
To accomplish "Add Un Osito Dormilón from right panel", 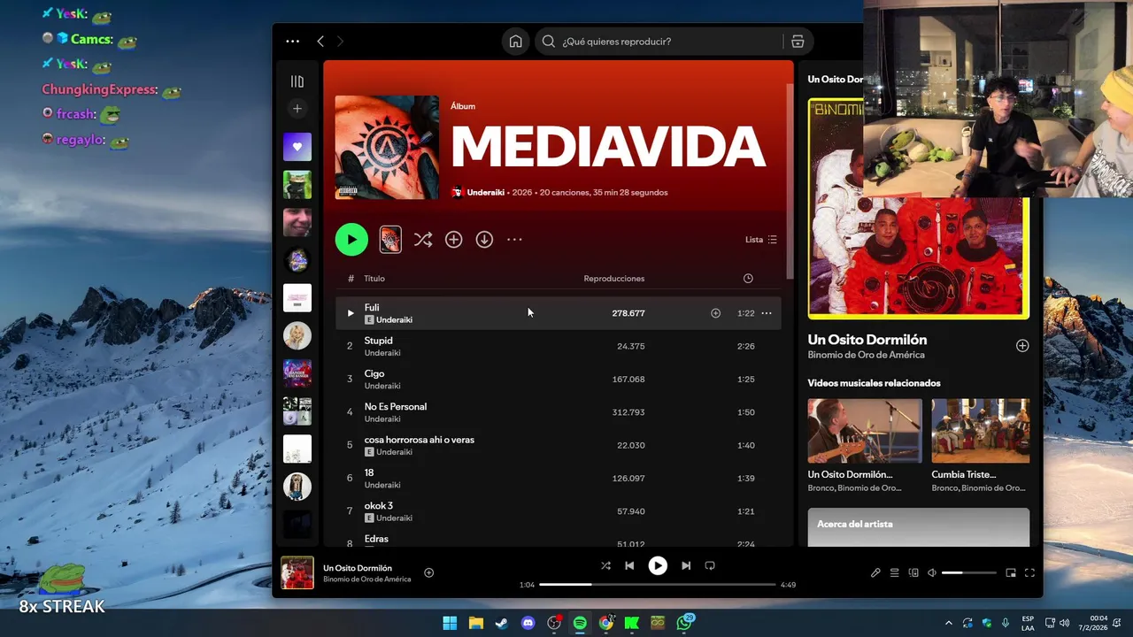I will 1022,346.
